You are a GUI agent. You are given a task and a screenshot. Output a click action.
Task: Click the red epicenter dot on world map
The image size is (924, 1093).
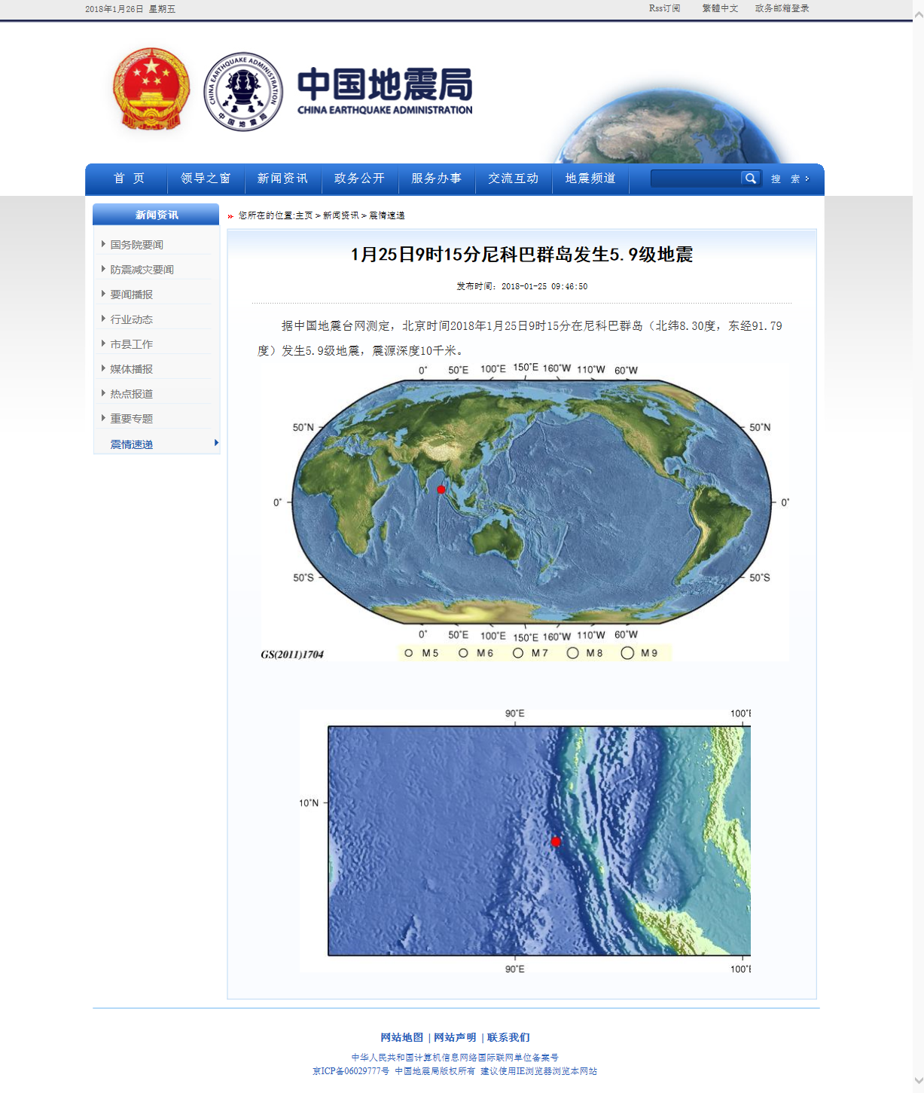[x=439, y=490]
